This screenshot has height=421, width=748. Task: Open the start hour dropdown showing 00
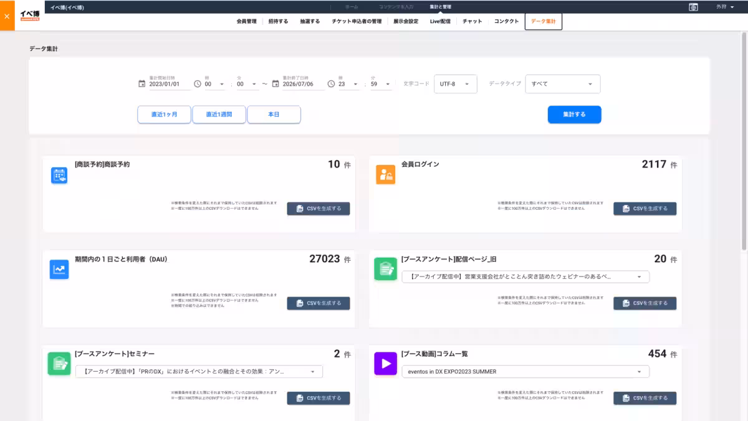[214, 84]
